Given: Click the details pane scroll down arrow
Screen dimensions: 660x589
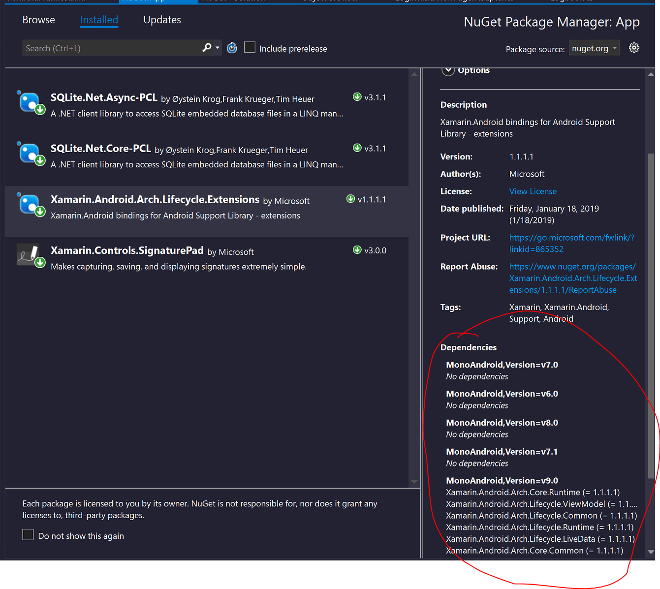Looking at the screenshot, I should [x=651, y=552].
